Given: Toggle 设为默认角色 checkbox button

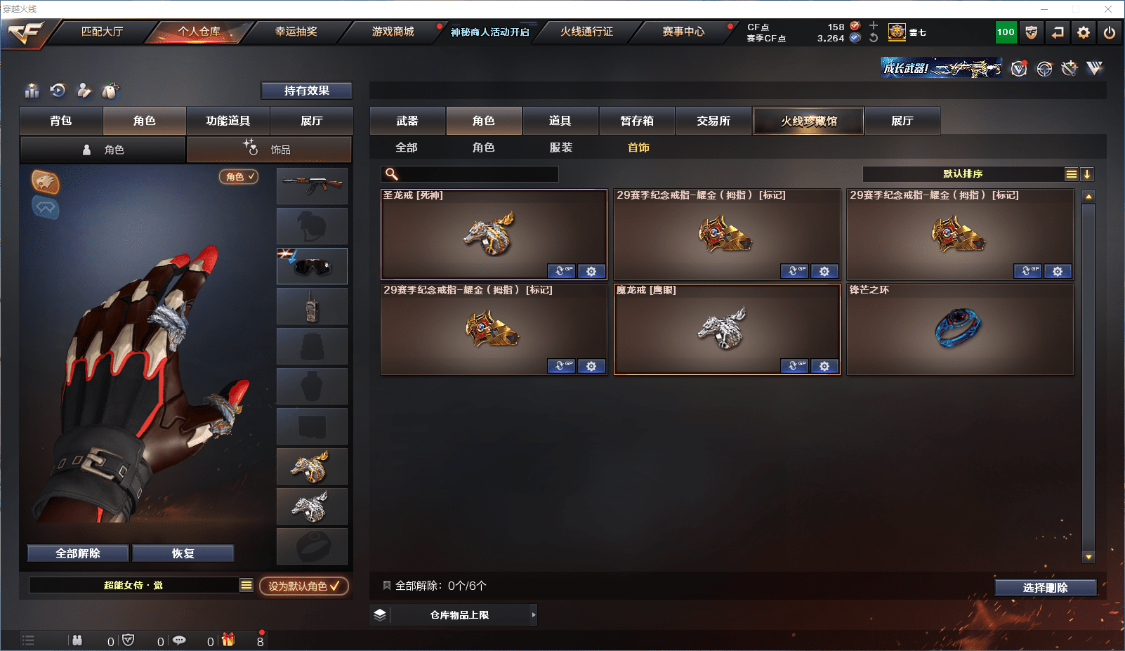Looking at the screenshot, I should [x=304, y=586].
